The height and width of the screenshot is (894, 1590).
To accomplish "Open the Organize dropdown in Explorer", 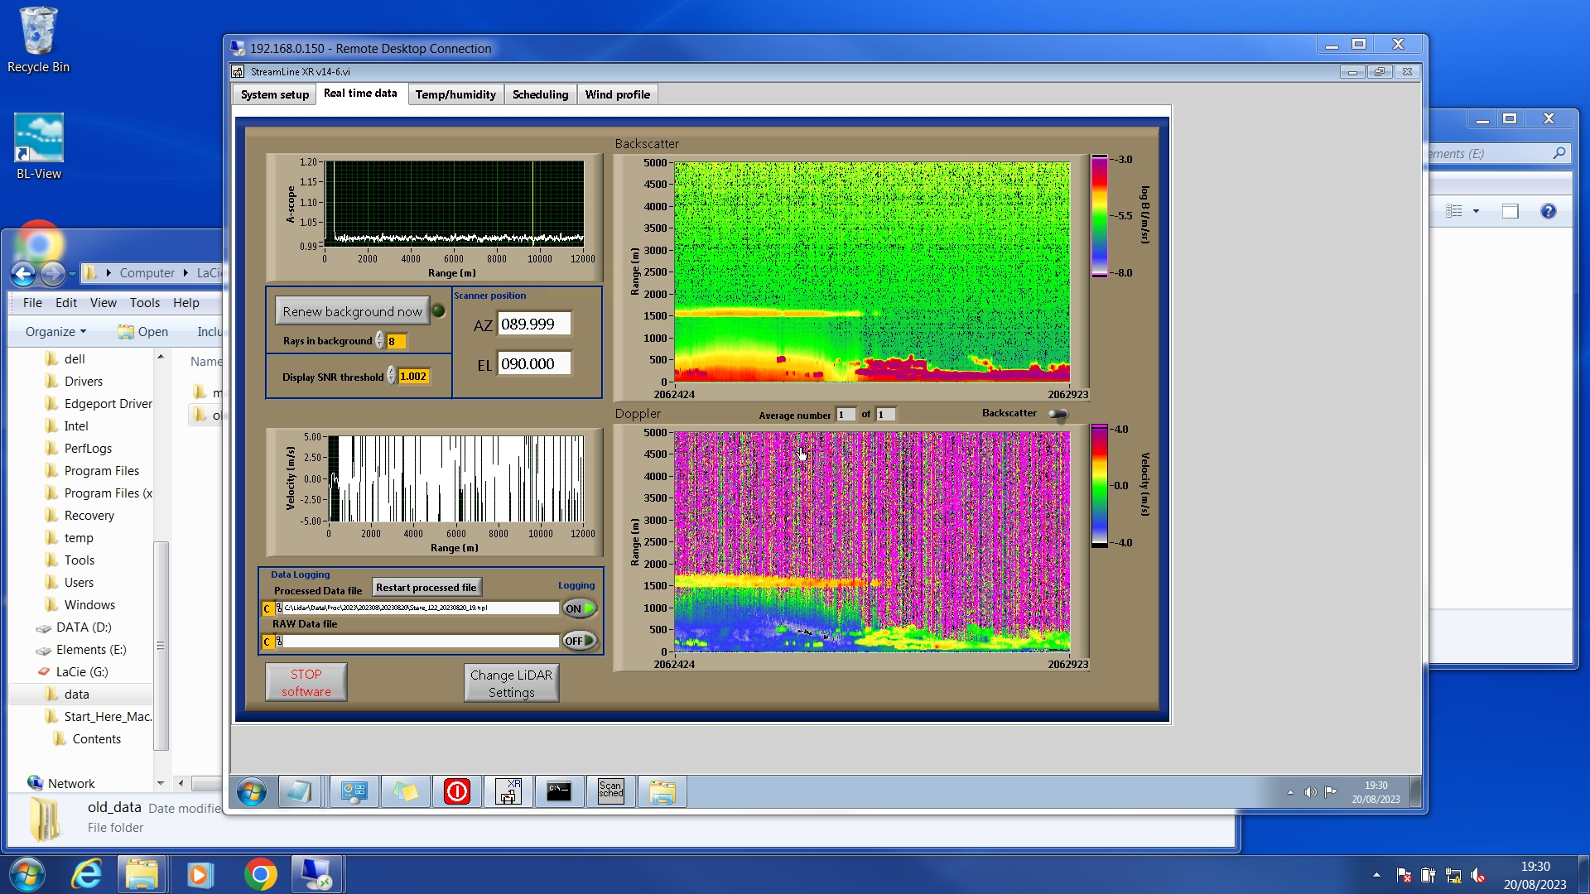I will tap(55, 332).
